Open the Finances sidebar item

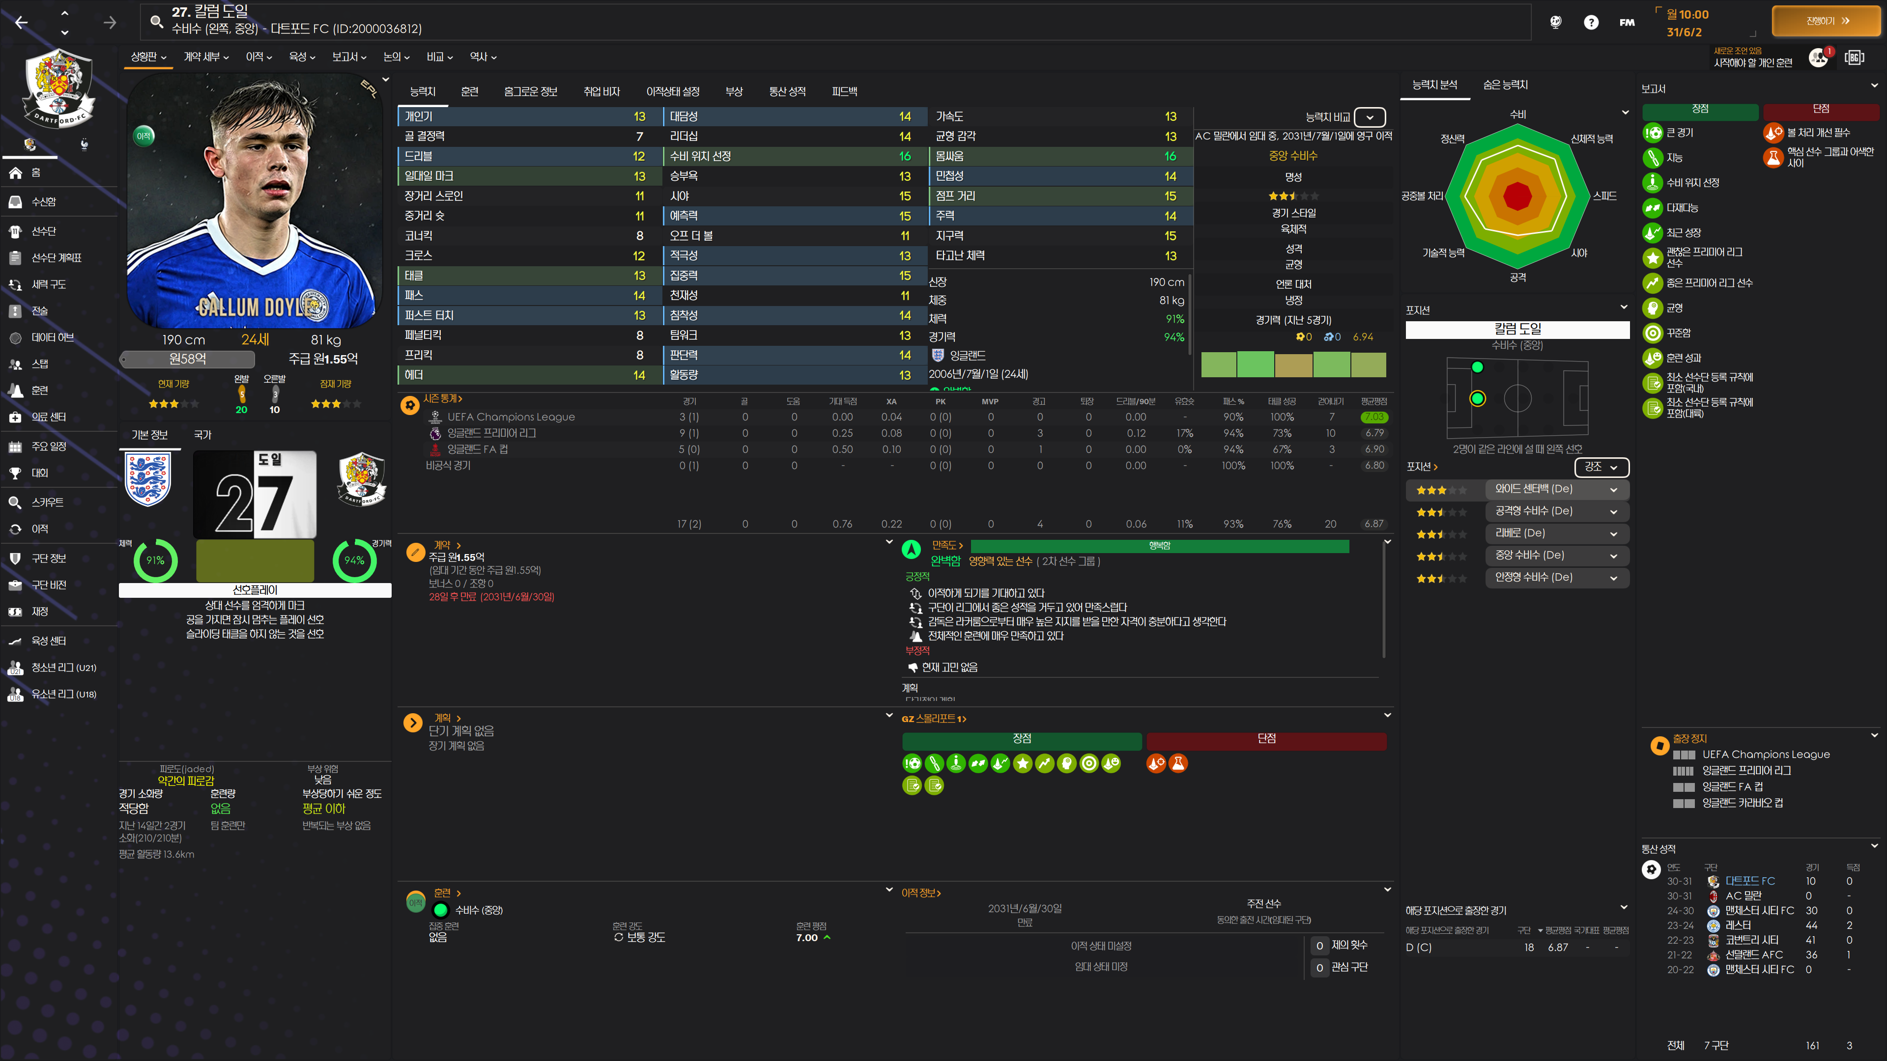[x=39, y=612]
